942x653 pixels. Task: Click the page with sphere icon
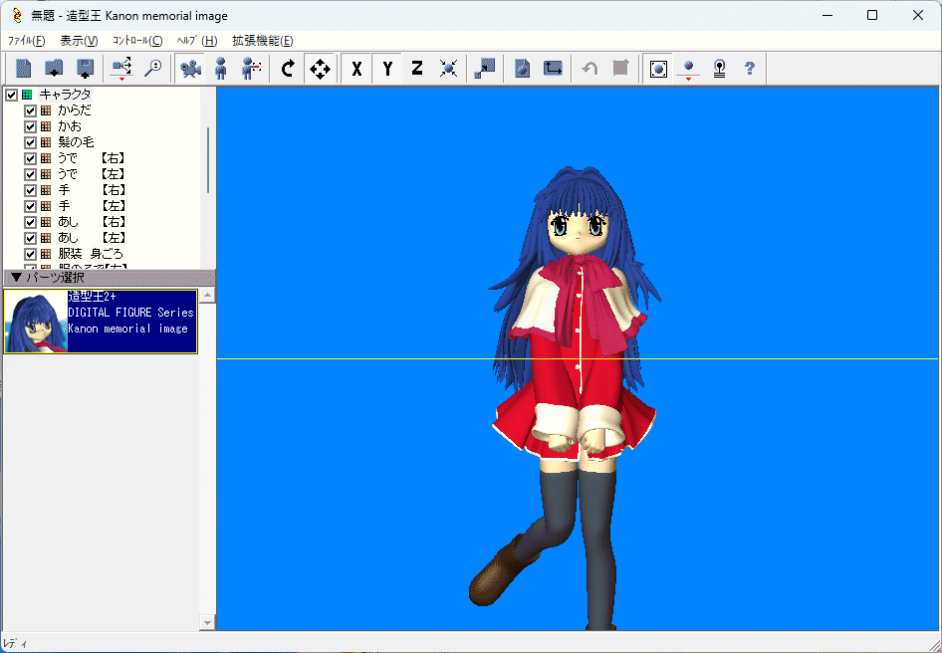(x=522, y=69)
